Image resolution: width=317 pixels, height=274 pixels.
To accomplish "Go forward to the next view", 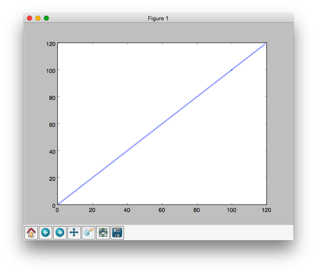I will (x=60, y=233).
